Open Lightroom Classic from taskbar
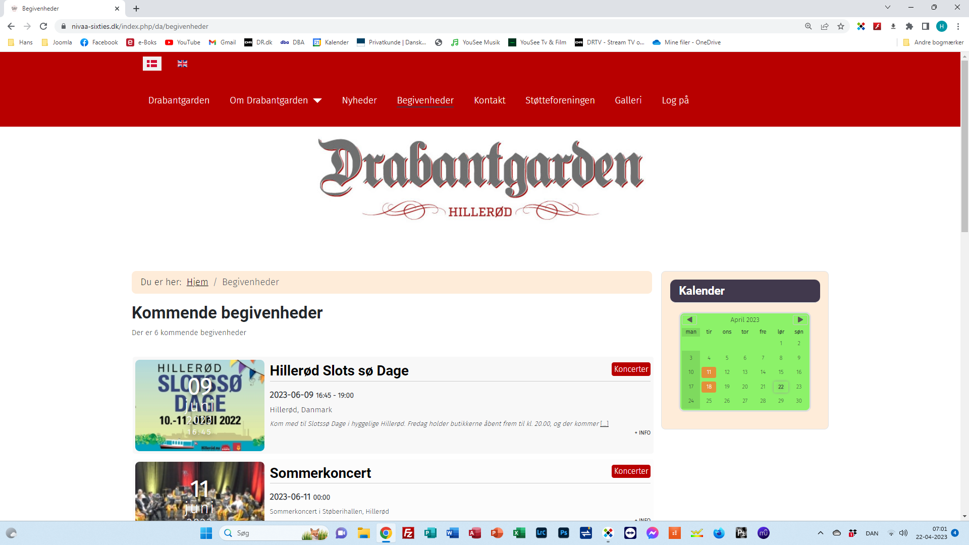Image resolution: width=969 pixels, height=545 pixels. (x=542, y=533)
